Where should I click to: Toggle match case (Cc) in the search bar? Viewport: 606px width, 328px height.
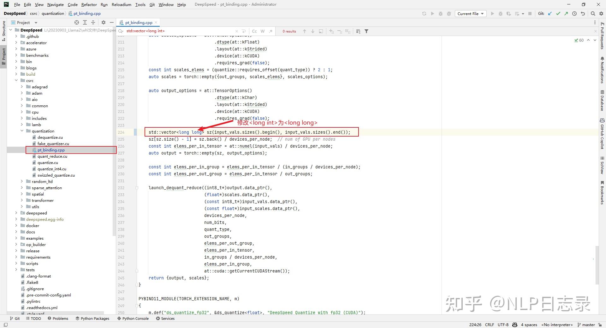(255, 31)
